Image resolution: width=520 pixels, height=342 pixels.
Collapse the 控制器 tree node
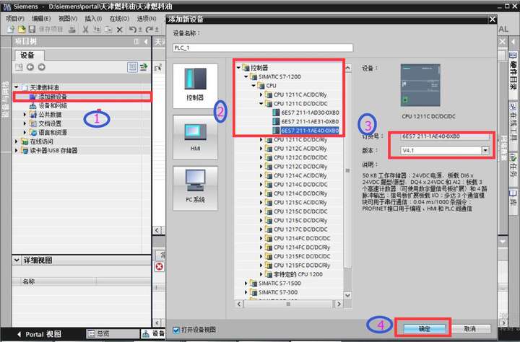pyautogui.click(x=238, y=68)
